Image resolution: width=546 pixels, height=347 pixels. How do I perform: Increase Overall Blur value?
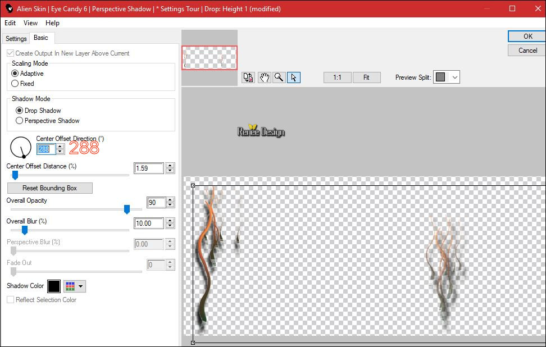click(x=170, y=221)
